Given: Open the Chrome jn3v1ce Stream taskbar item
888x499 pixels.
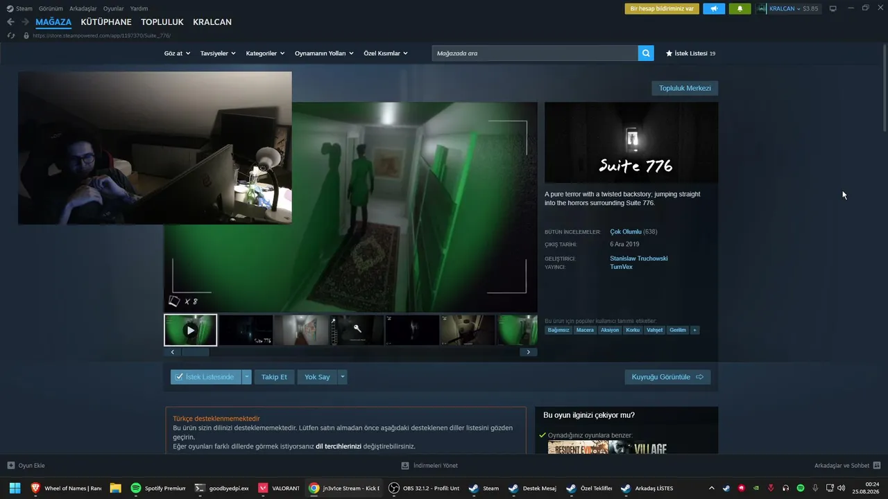Looking at the screenshot, I should click(x=344, y=488).
